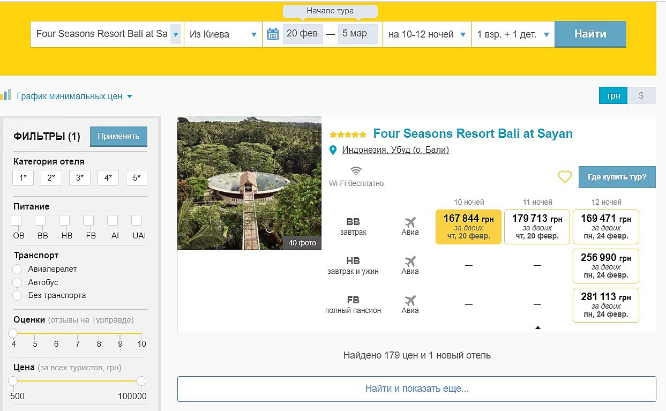Add hotel to favorites with heart icon
Screen dimensions: 666x411
(x=565, y=177)
